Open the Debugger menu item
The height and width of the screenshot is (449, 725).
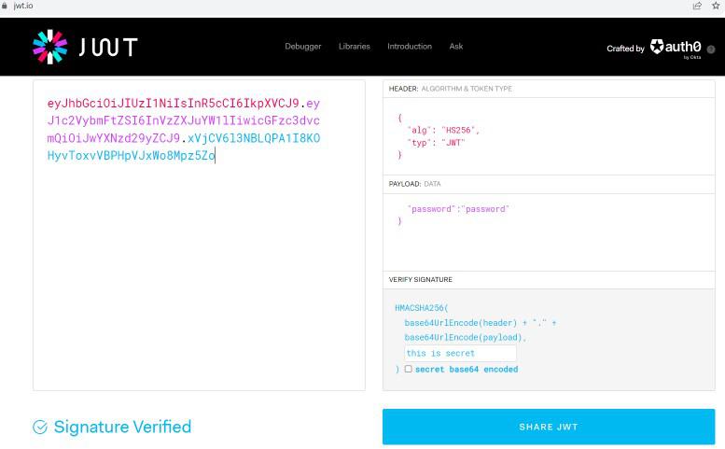(302, 47)
